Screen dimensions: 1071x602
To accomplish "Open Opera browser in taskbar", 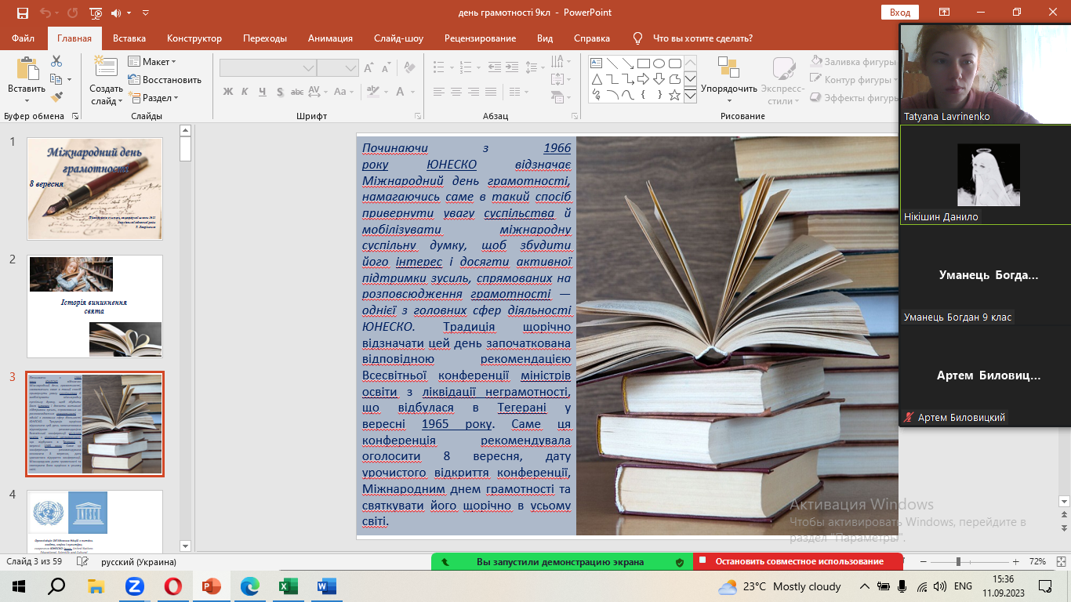I will coord(173,586).
